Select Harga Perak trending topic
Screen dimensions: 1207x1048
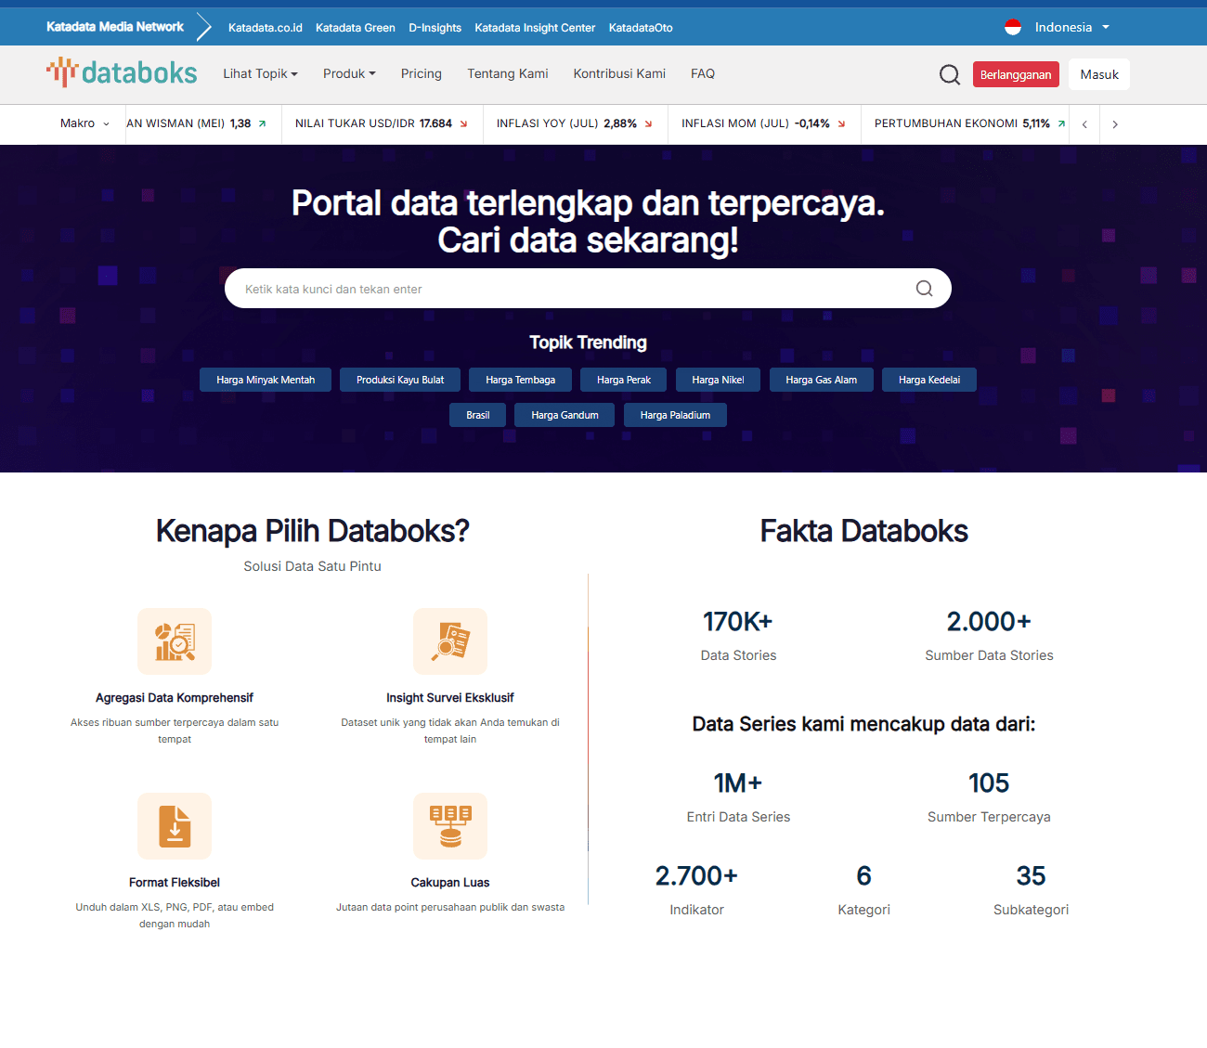(624, 380)
